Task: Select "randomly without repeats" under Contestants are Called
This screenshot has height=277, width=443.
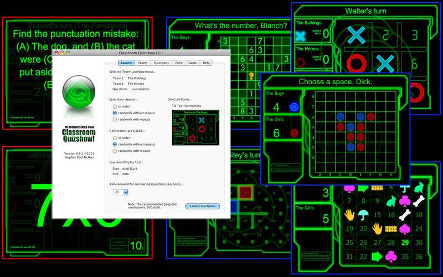Action: coord(115,145)
